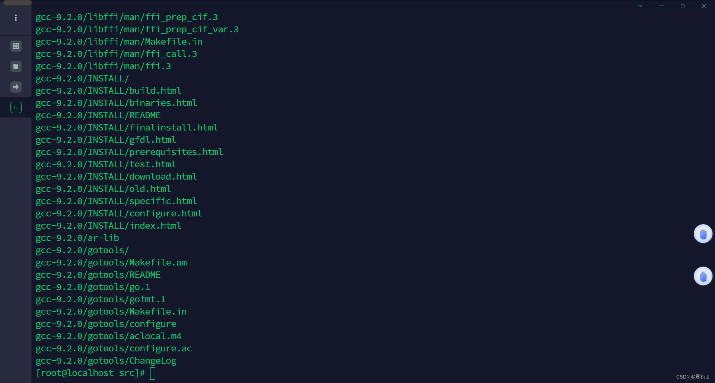This screenshot has height=383, width=715.
Task: Click the gcc-9.2.0/INSTALL/prerequisites.html line
Action: point(129,152)
